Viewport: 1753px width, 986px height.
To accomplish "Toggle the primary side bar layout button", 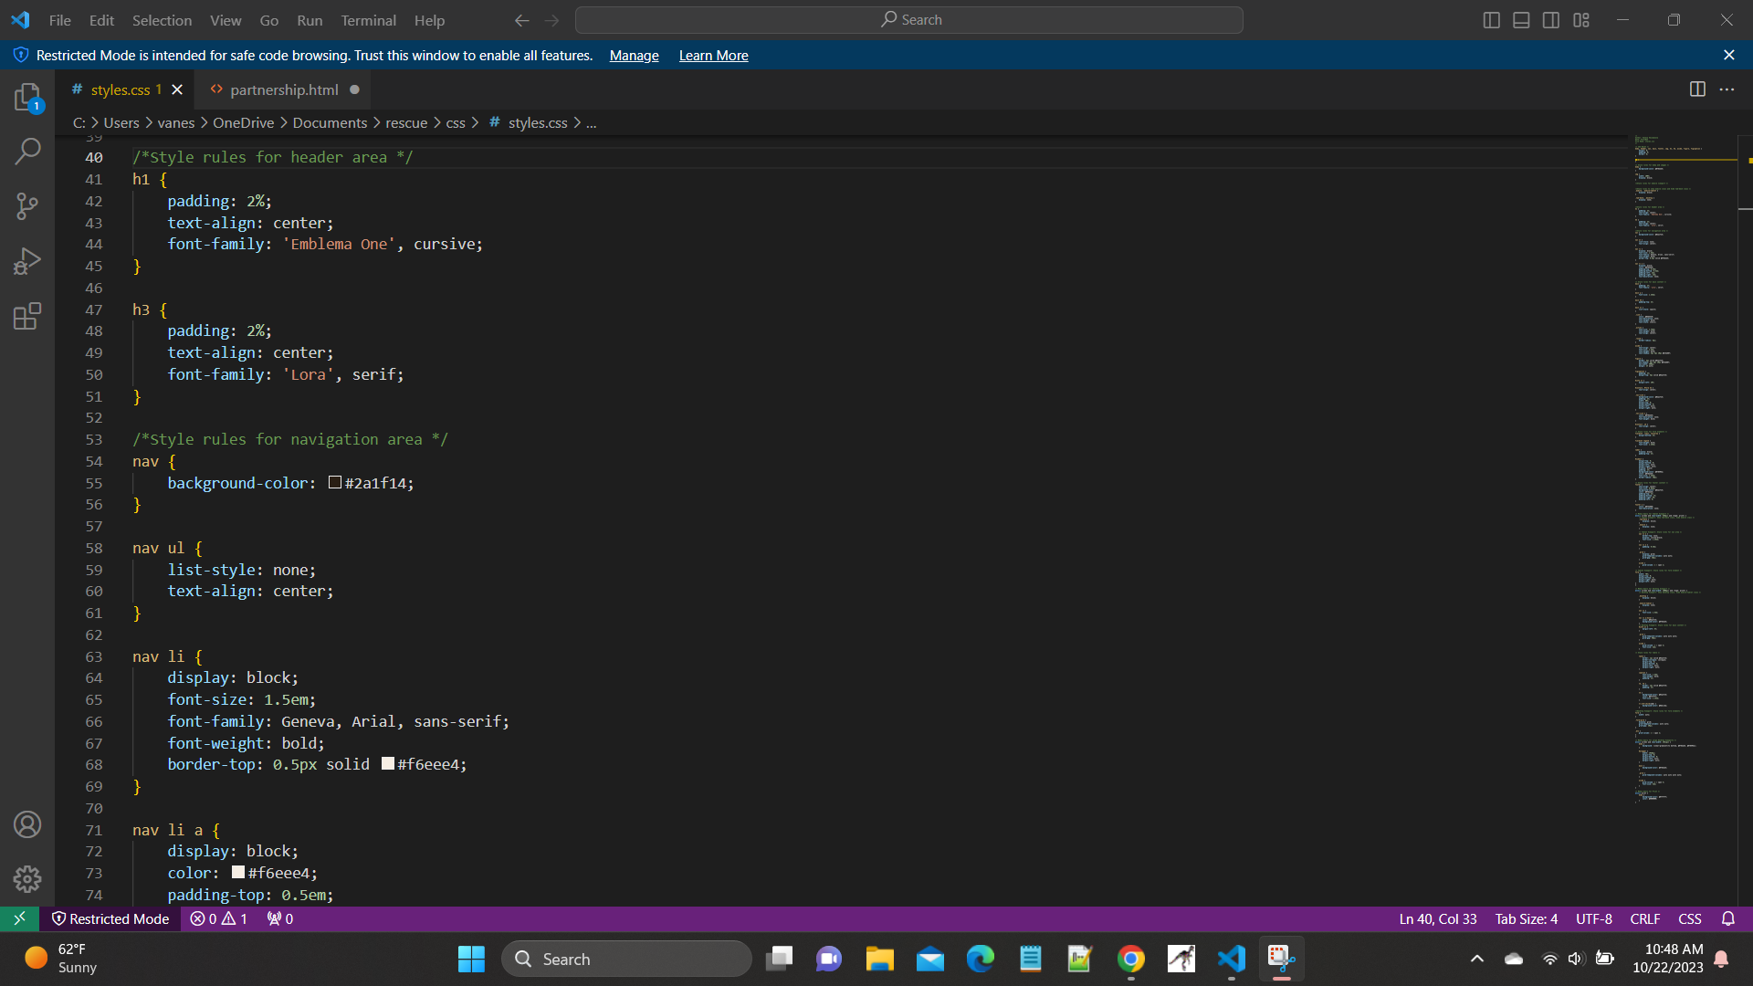I will pyautogui.click(x=1491, y=20).
